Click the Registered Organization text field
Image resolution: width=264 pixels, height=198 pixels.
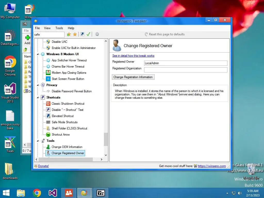click(186, 70)
